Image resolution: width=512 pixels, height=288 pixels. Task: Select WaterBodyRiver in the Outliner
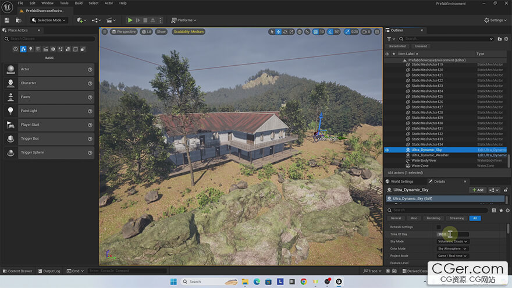pyautogui.click(x=424, y=161)
